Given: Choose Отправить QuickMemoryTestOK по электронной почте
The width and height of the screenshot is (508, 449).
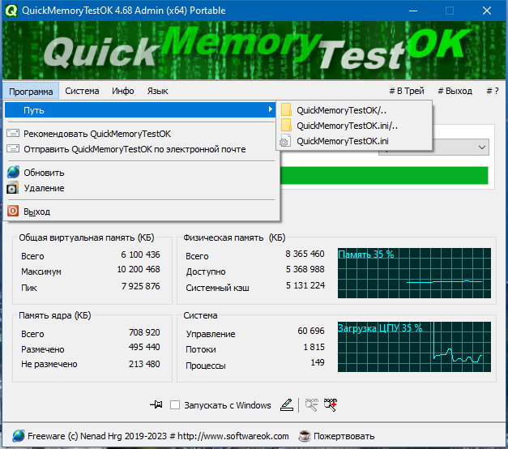Looking at the screenshot, I should pyautogui.click(x=140, y=149).
